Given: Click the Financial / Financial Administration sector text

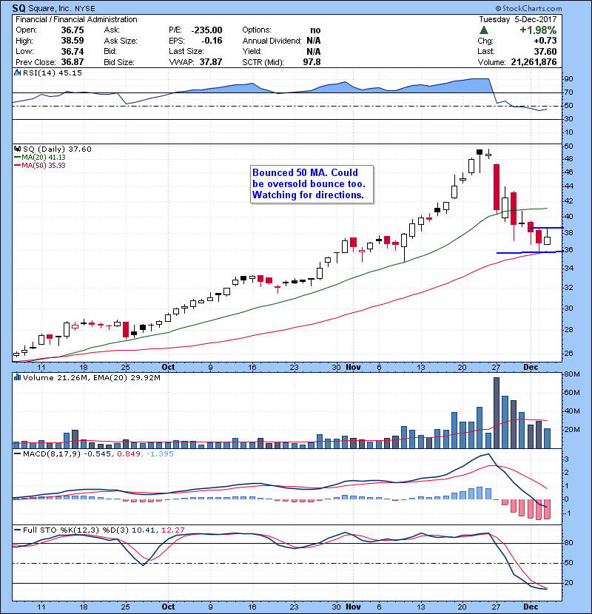Looking at the screenshot, I should [76, 19].
